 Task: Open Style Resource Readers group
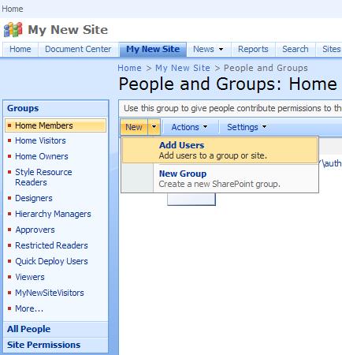(43, 177)
